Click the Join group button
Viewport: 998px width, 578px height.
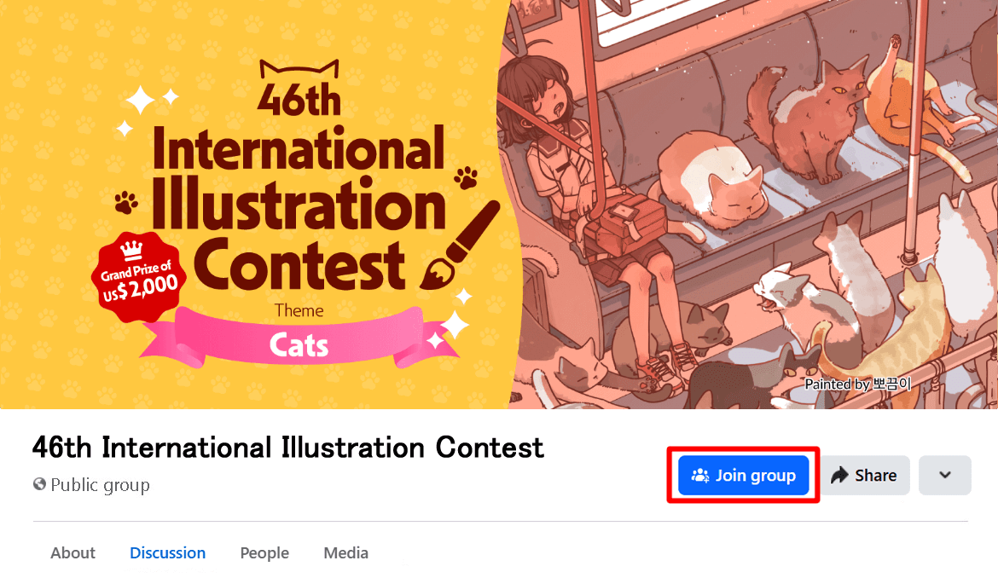coord(743,476)
